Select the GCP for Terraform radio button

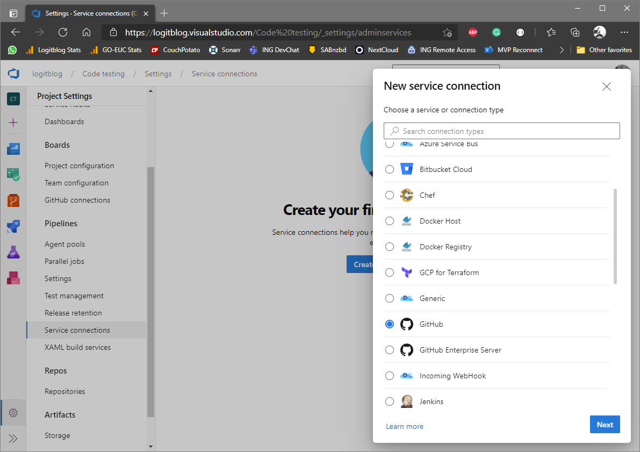pyautogui.click(x=390, y=272)
